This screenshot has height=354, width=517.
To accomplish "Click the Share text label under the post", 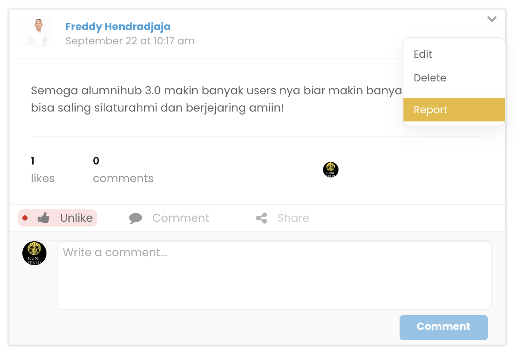I will point(293,218).
